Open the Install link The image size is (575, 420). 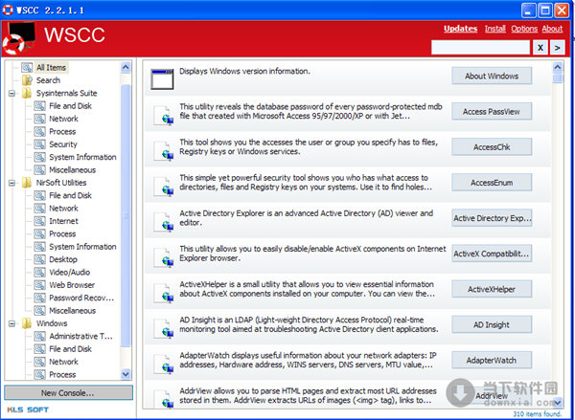pyautogui.click(x=495, y=29)
